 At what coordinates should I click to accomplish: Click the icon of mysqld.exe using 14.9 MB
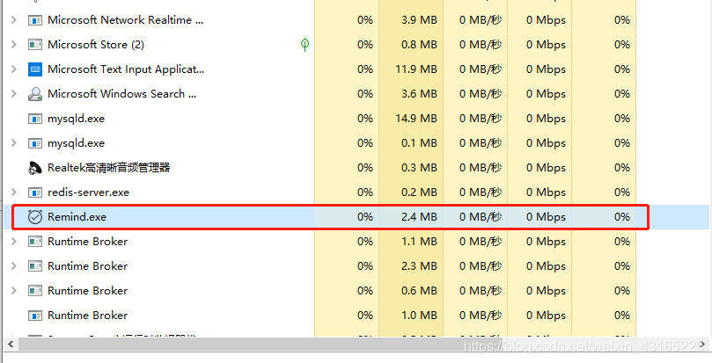35,119
